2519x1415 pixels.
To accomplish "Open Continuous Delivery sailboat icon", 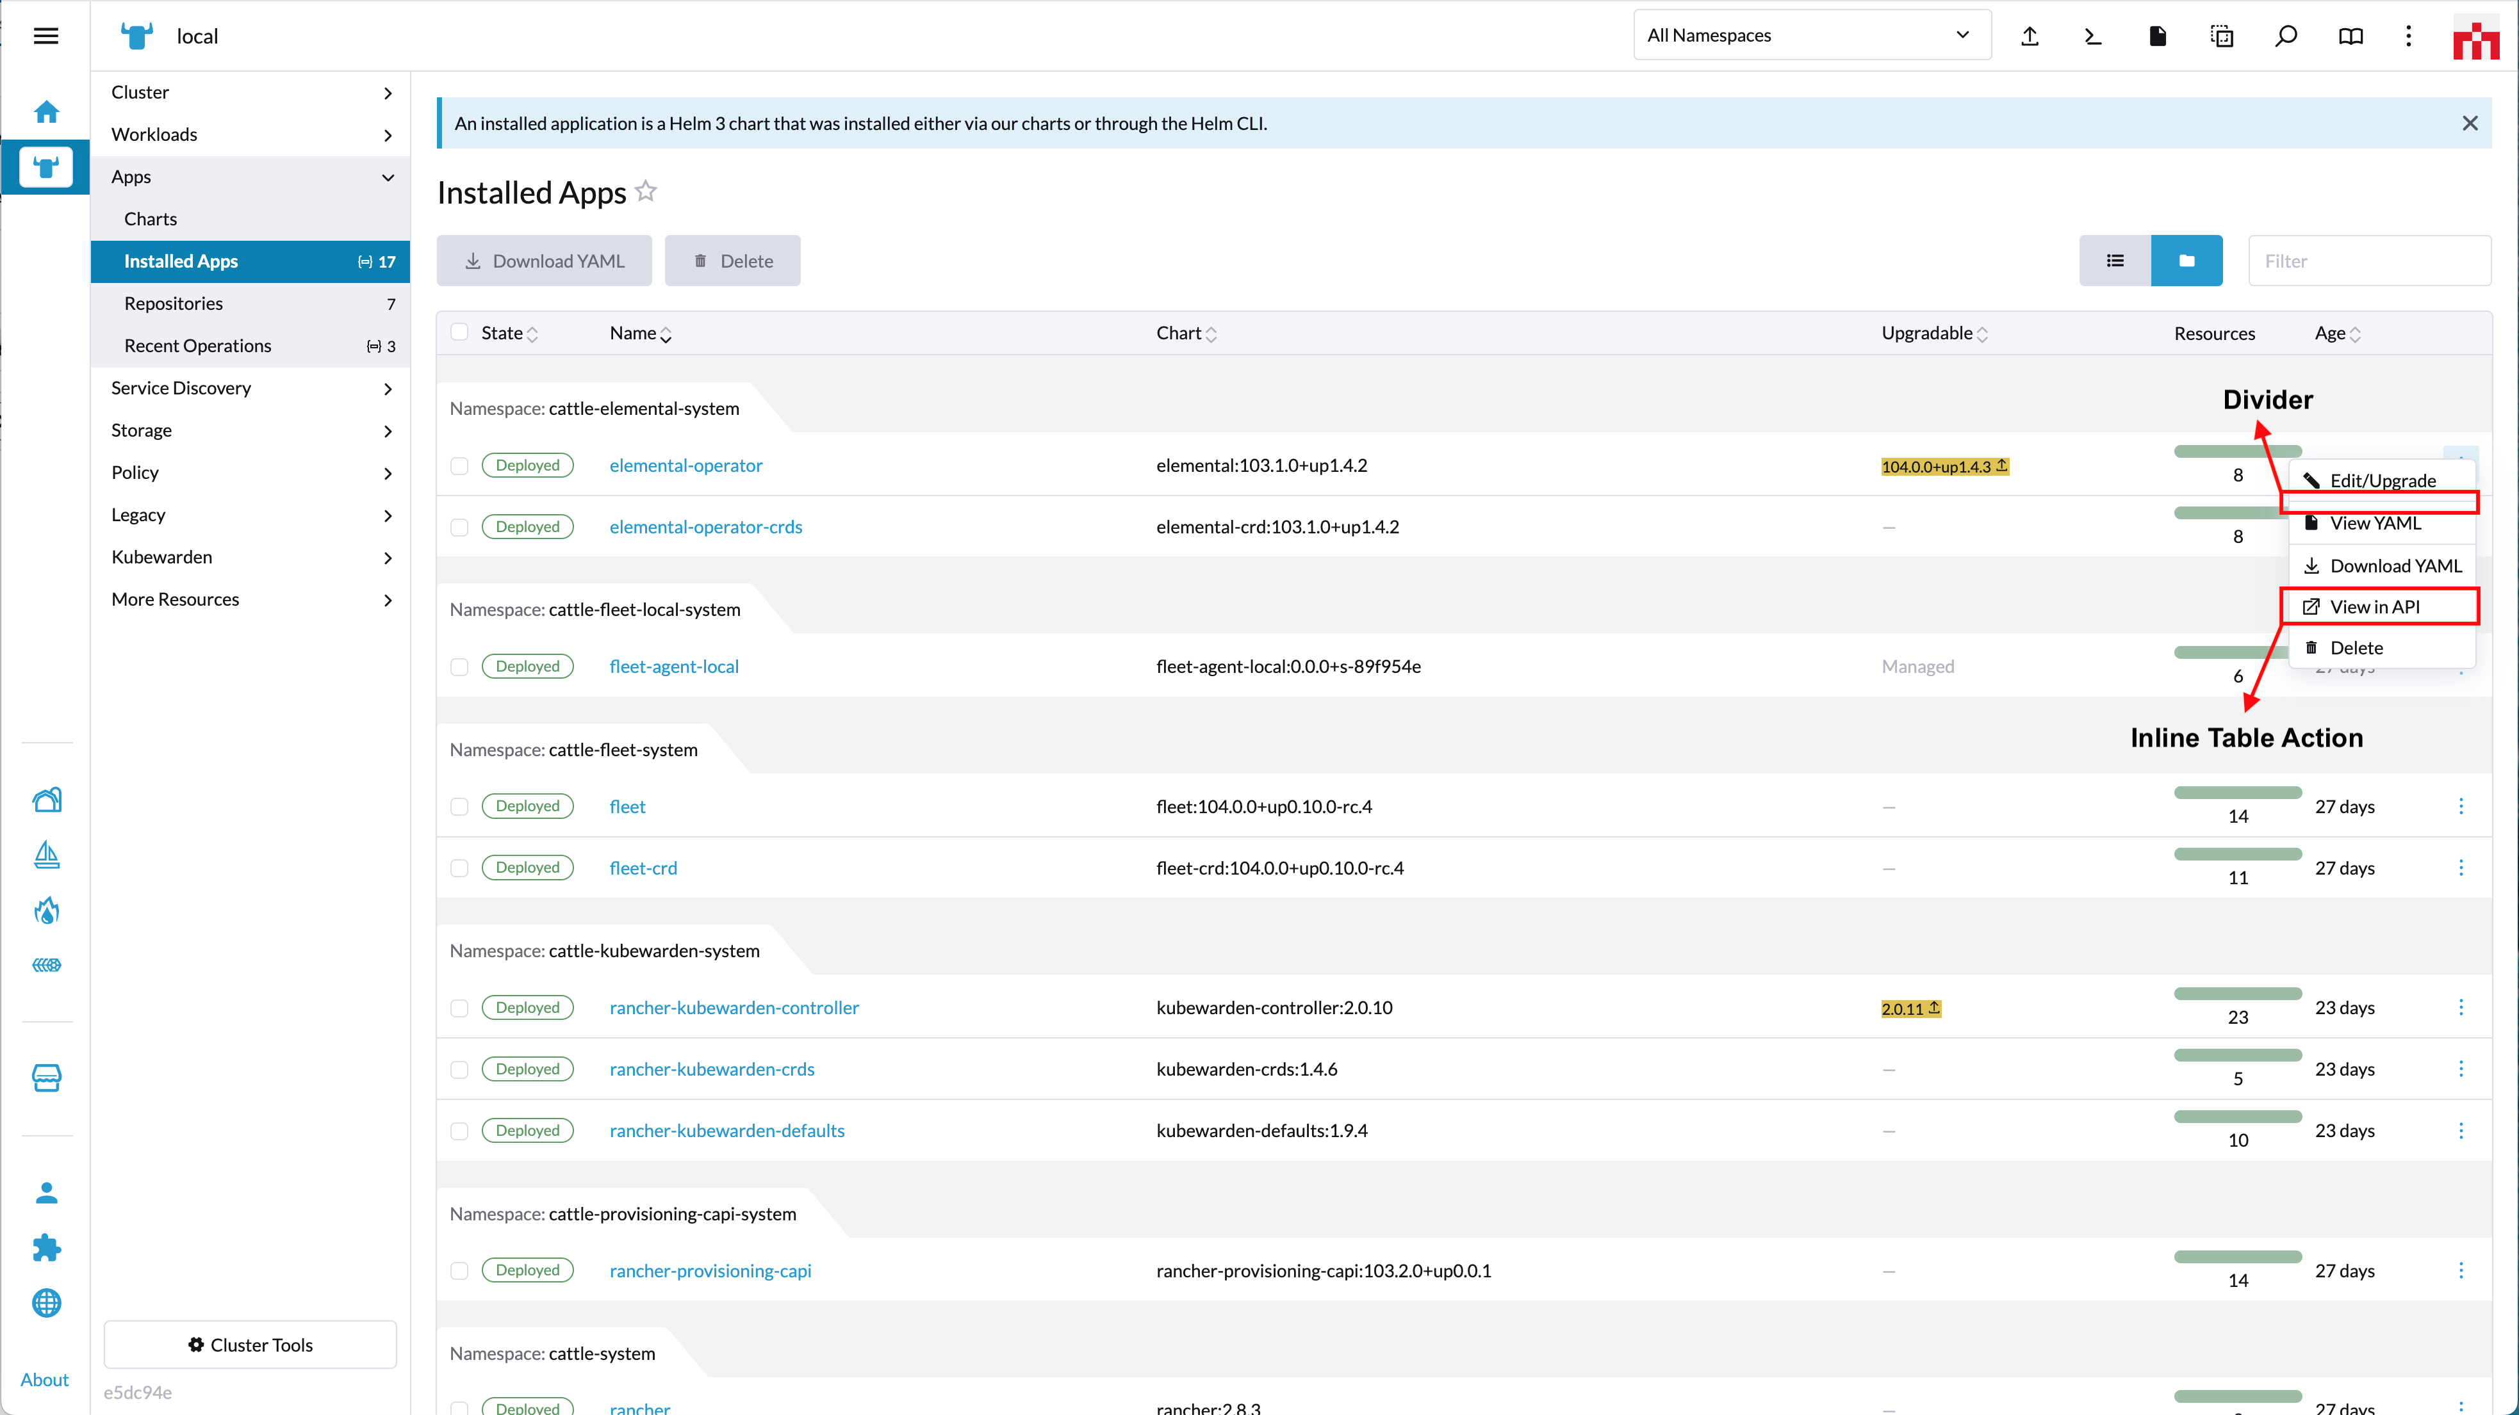I will 46,856.
